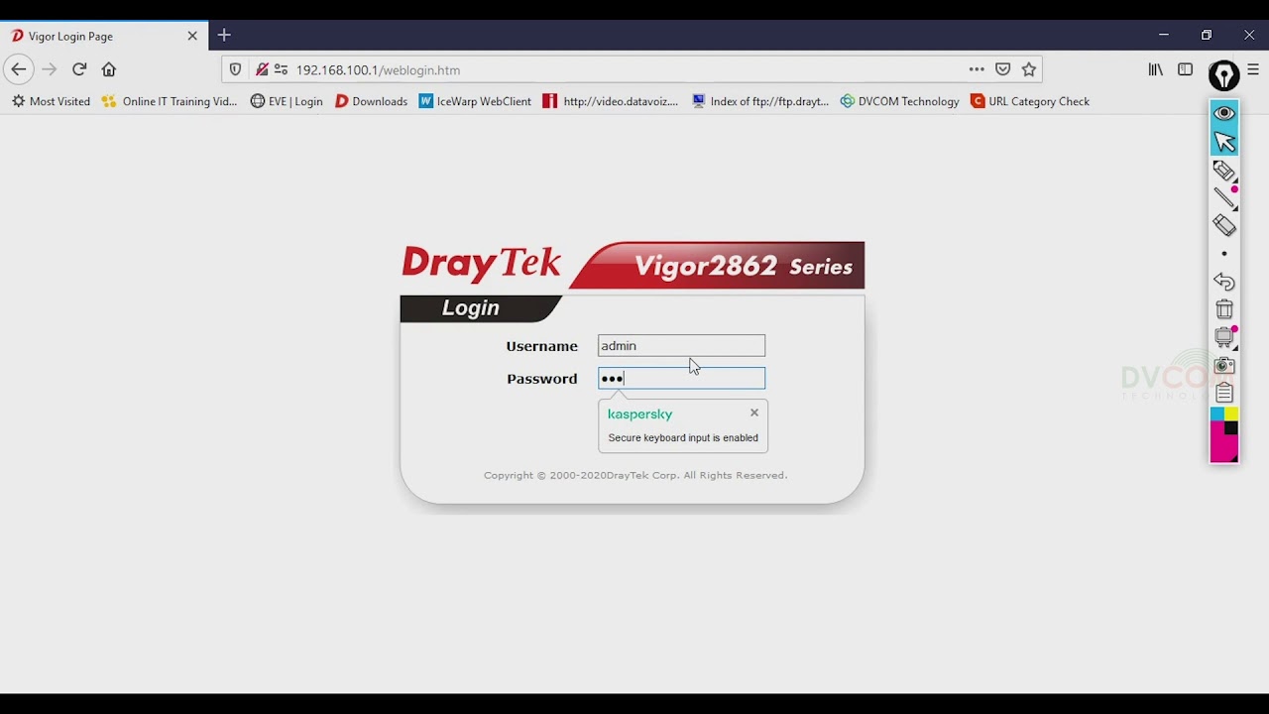Close the Vigor Login Page tab
Screen dimensions: 1269x714
pos(192,36)
